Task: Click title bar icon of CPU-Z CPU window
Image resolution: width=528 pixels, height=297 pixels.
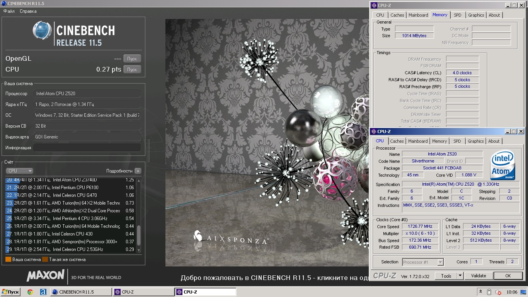Action: click(x=374, y=131)
